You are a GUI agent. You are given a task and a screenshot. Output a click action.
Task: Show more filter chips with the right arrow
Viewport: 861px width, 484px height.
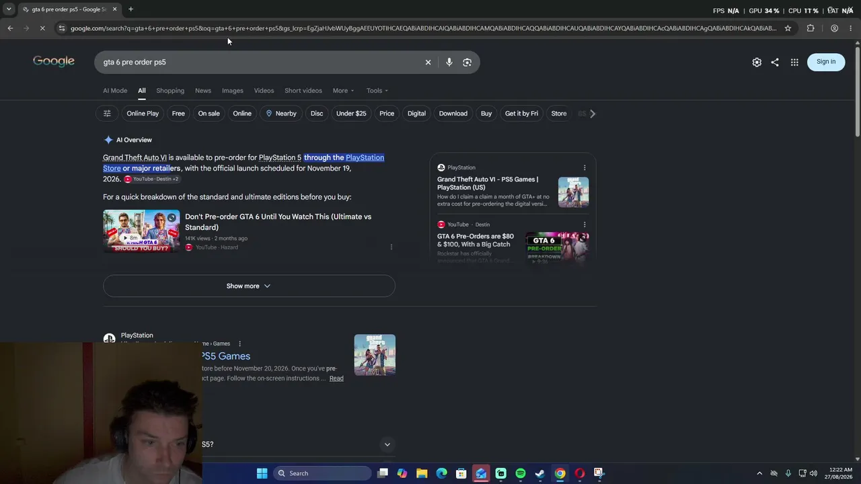[x=593, y=114]
